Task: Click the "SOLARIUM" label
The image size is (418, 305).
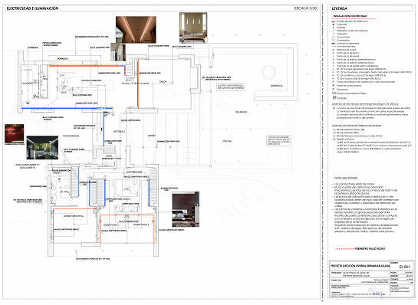Action: tap(241, 112)
